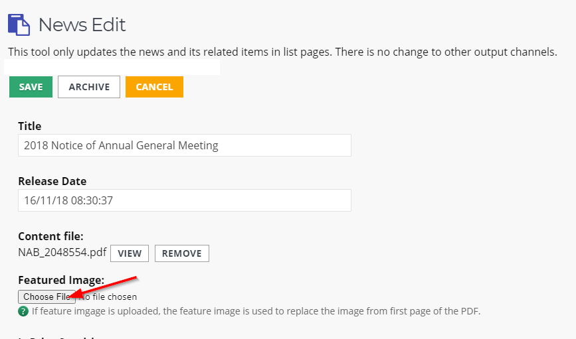
Task: Cancel the news edit
Action: (x=154, y=87)
